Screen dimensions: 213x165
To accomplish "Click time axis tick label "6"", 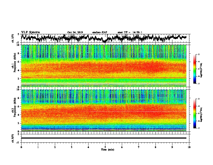I will coord(122,147).
